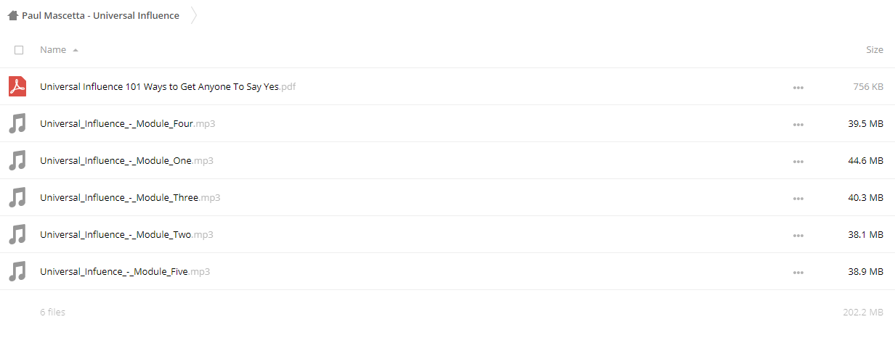Open Universal_Influence_-_Module_Two.mp3 file
The height and width of the screenshot is (343, 895).
[126, 235]
